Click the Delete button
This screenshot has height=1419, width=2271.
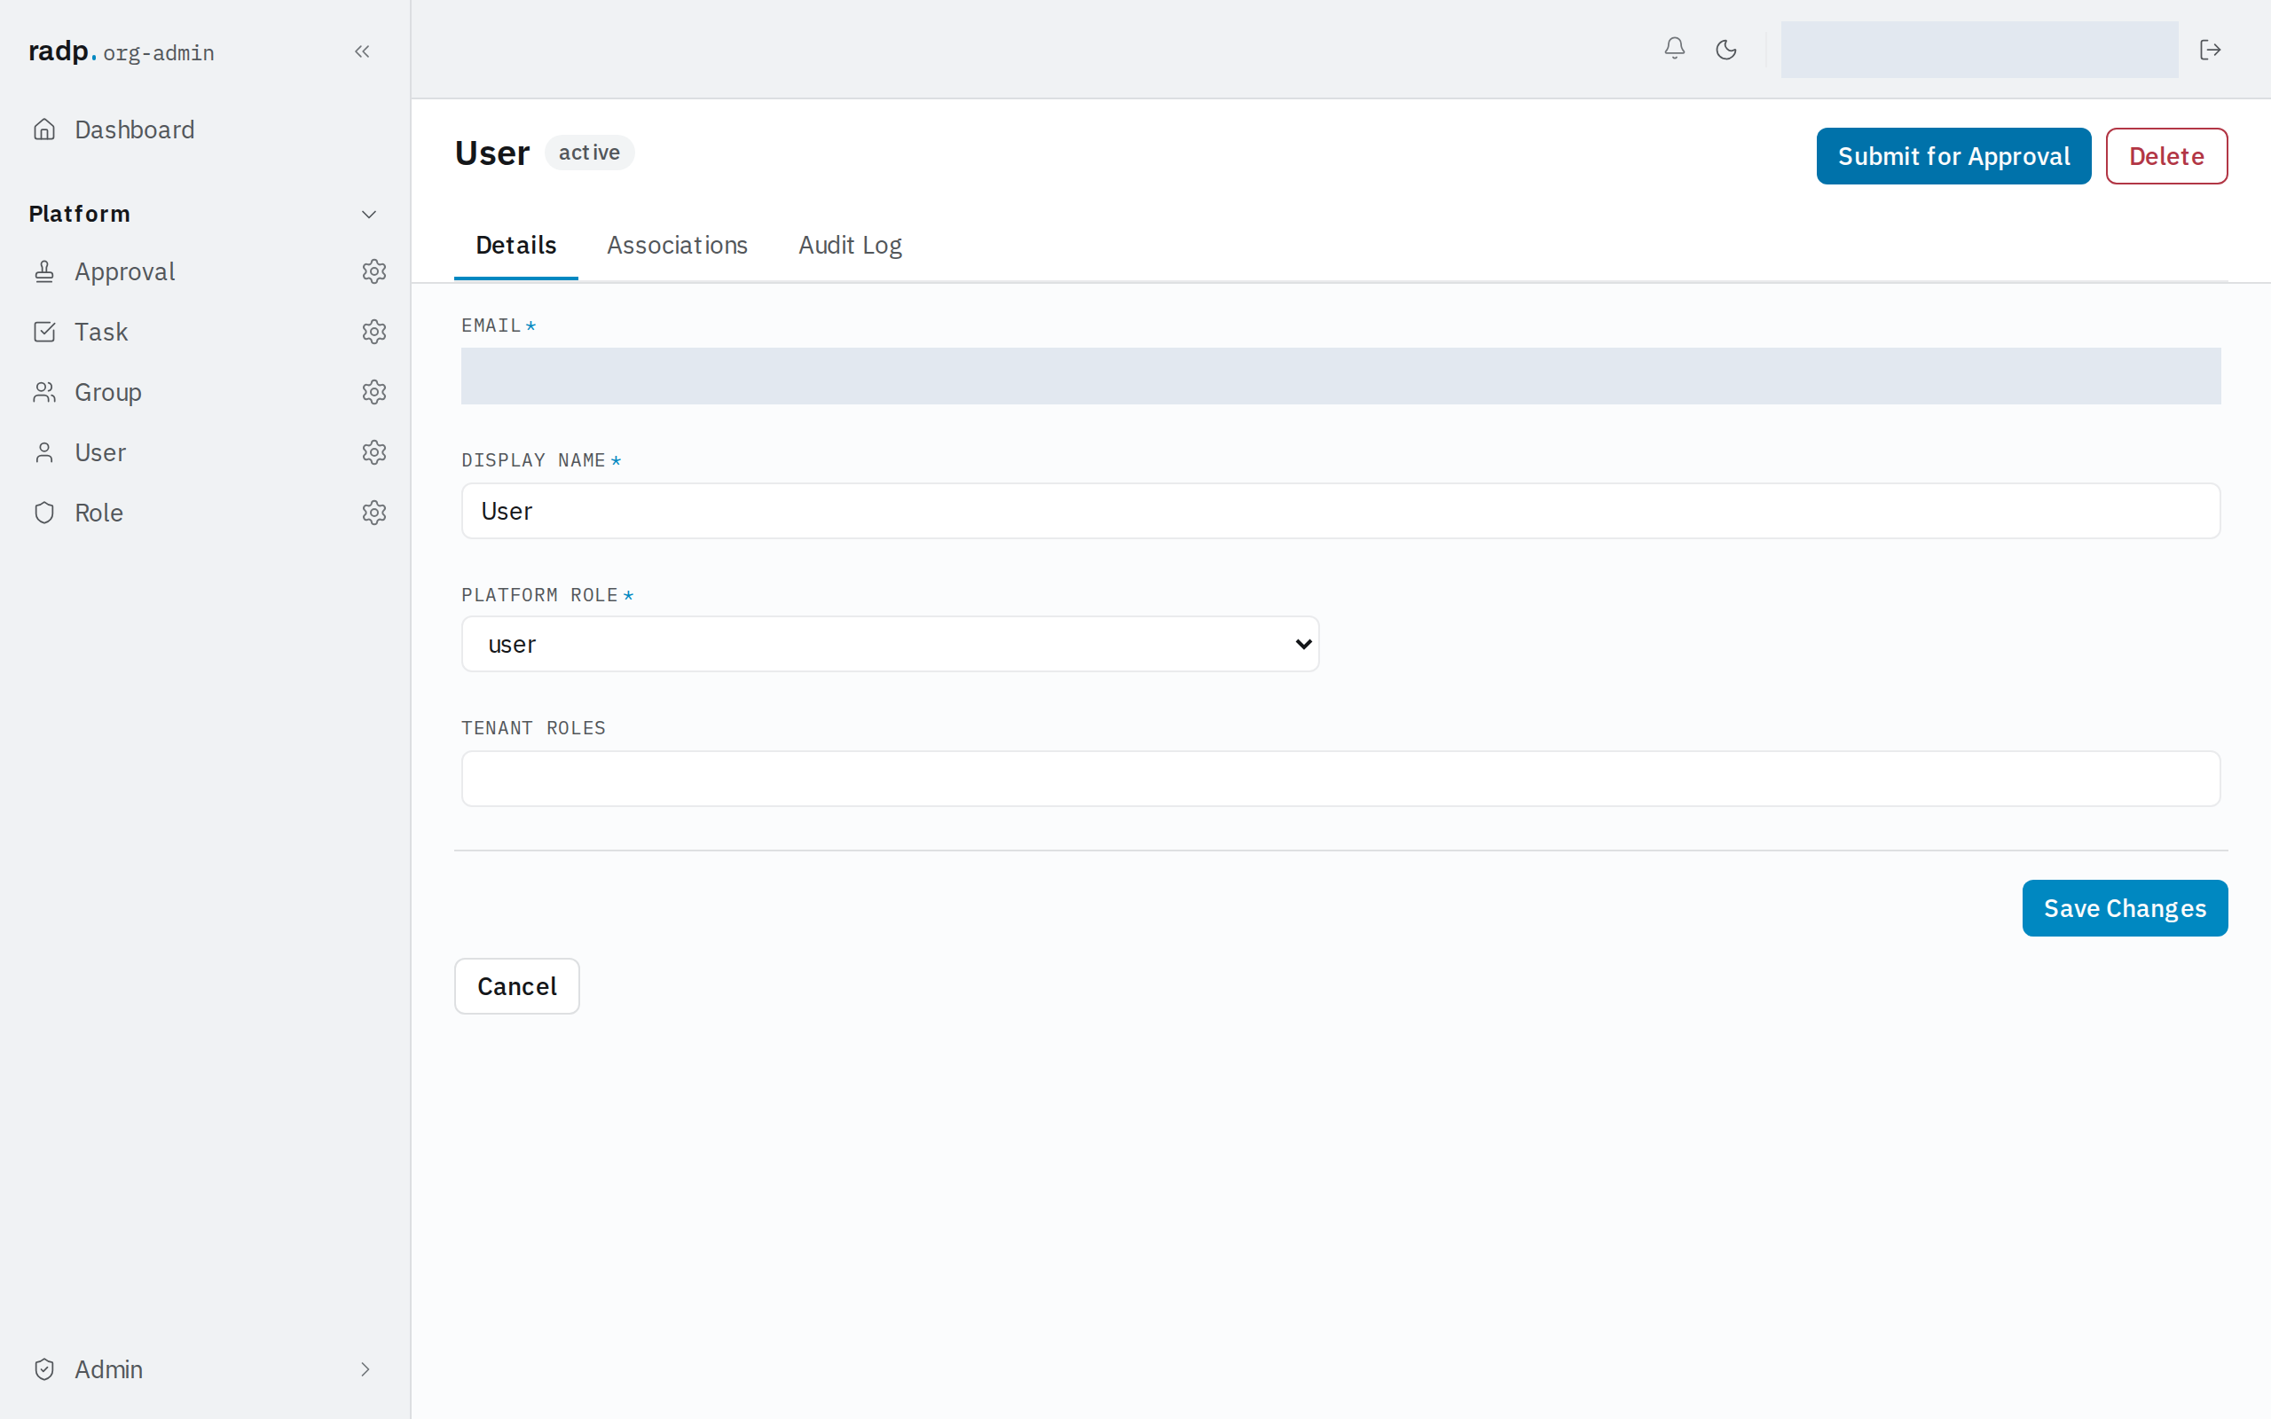click(2166, 156)
